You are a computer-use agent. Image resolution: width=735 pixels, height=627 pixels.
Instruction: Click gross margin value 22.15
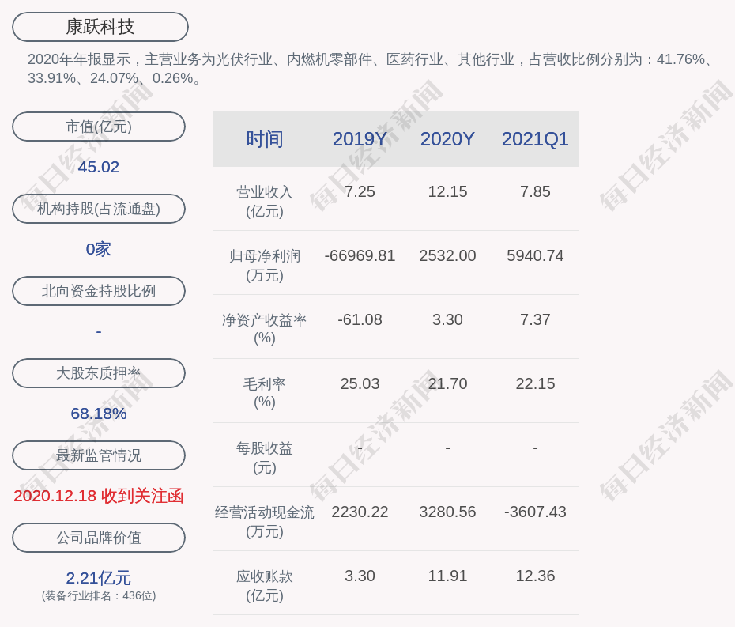(535, 384)
